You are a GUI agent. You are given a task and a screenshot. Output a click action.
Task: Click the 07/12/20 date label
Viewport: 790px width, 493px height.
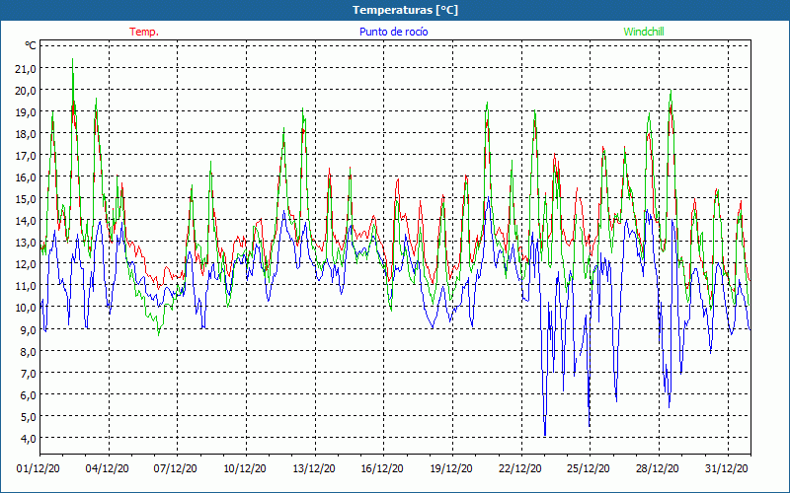click(x=176, y=469)
